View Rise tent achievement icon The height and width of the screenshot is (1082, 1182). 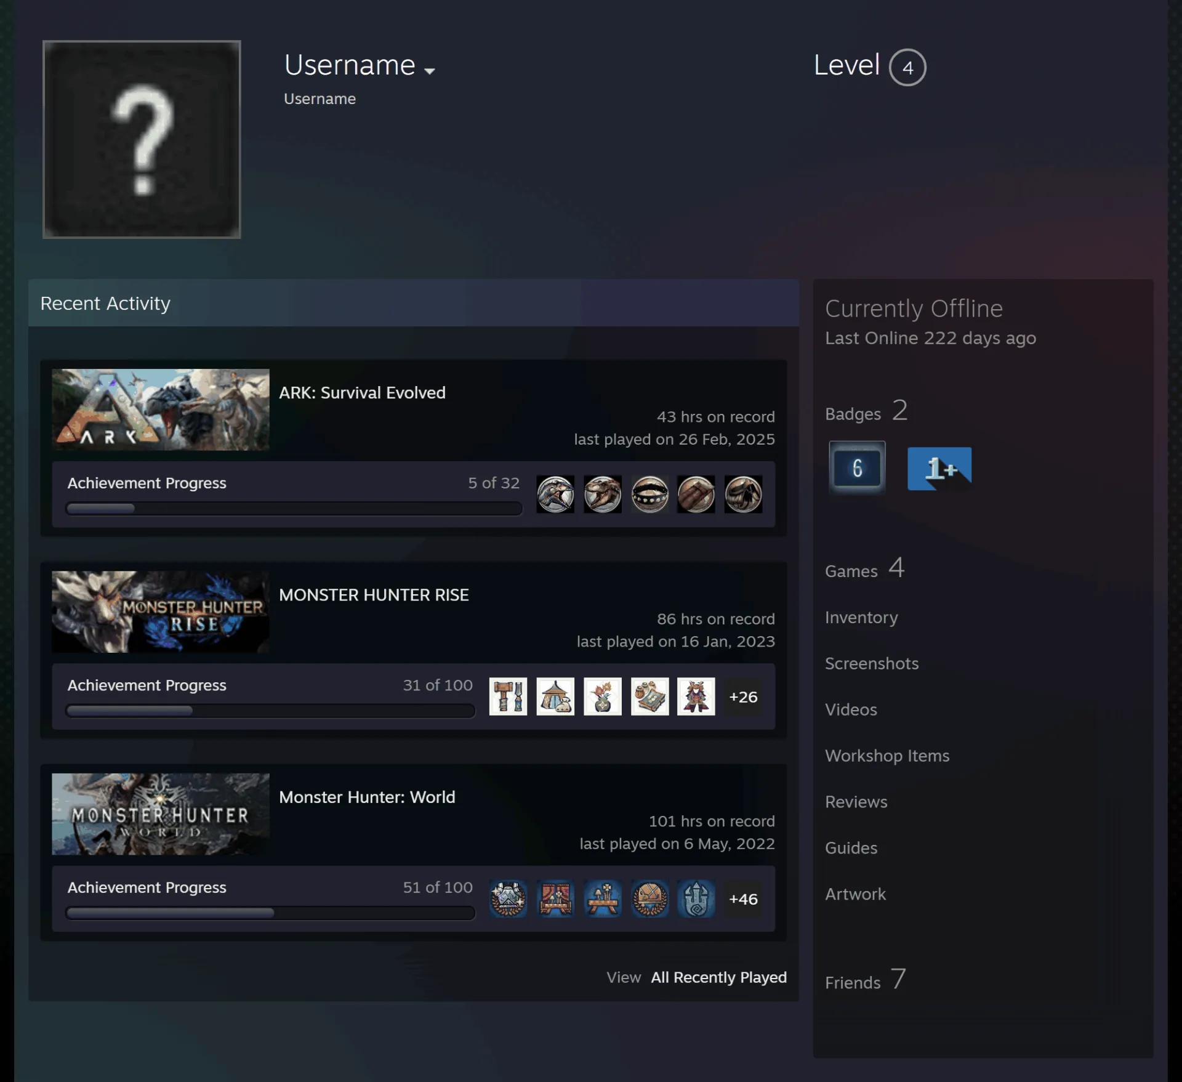tap(555, 696)
